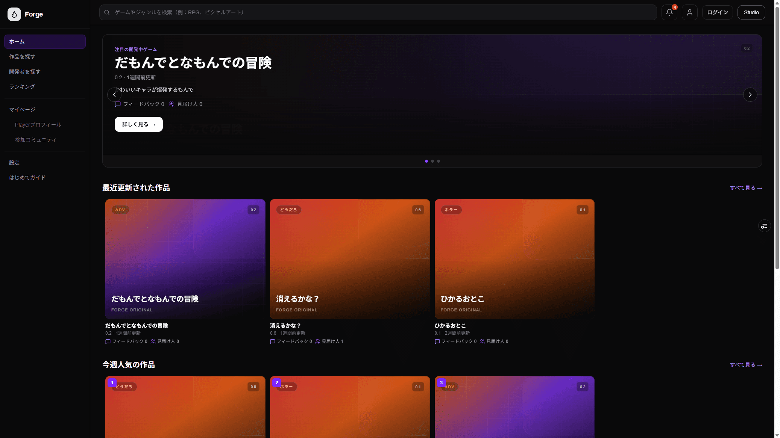780x438 pixels.
Task: Open the 消えるかな？ thumbnail card
Action: [350, 259]
